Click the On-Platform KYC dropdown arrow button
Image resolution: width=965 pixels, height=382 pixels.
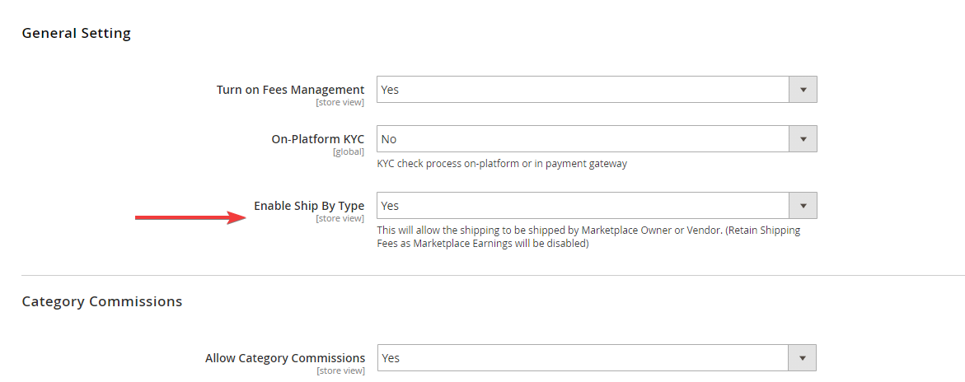(x=803, y=139)
